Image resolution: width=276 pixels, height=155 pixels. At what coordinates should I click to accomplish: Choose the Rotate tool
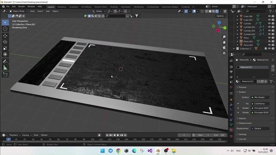(5, 42)
